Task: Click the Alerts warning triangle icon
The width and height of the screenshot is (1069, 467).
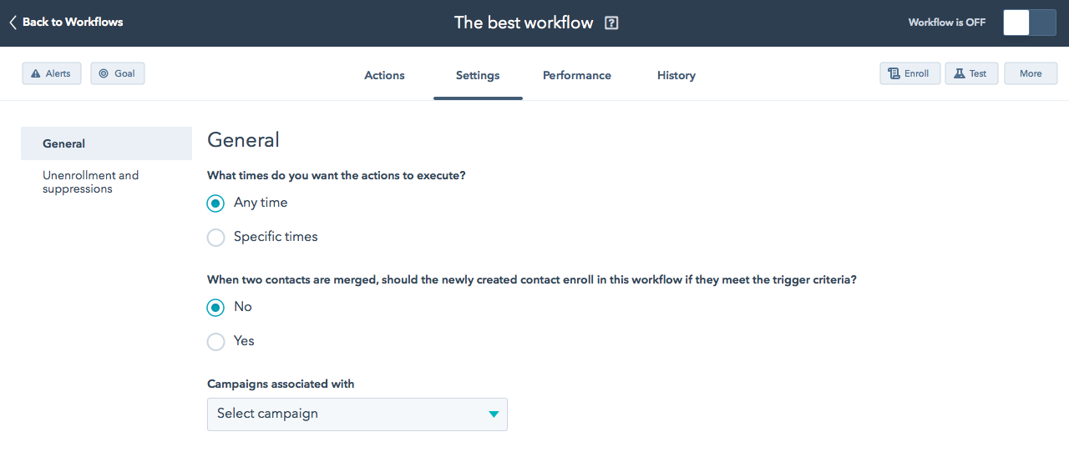Action: pyautogui.click(x=35, y=73)
